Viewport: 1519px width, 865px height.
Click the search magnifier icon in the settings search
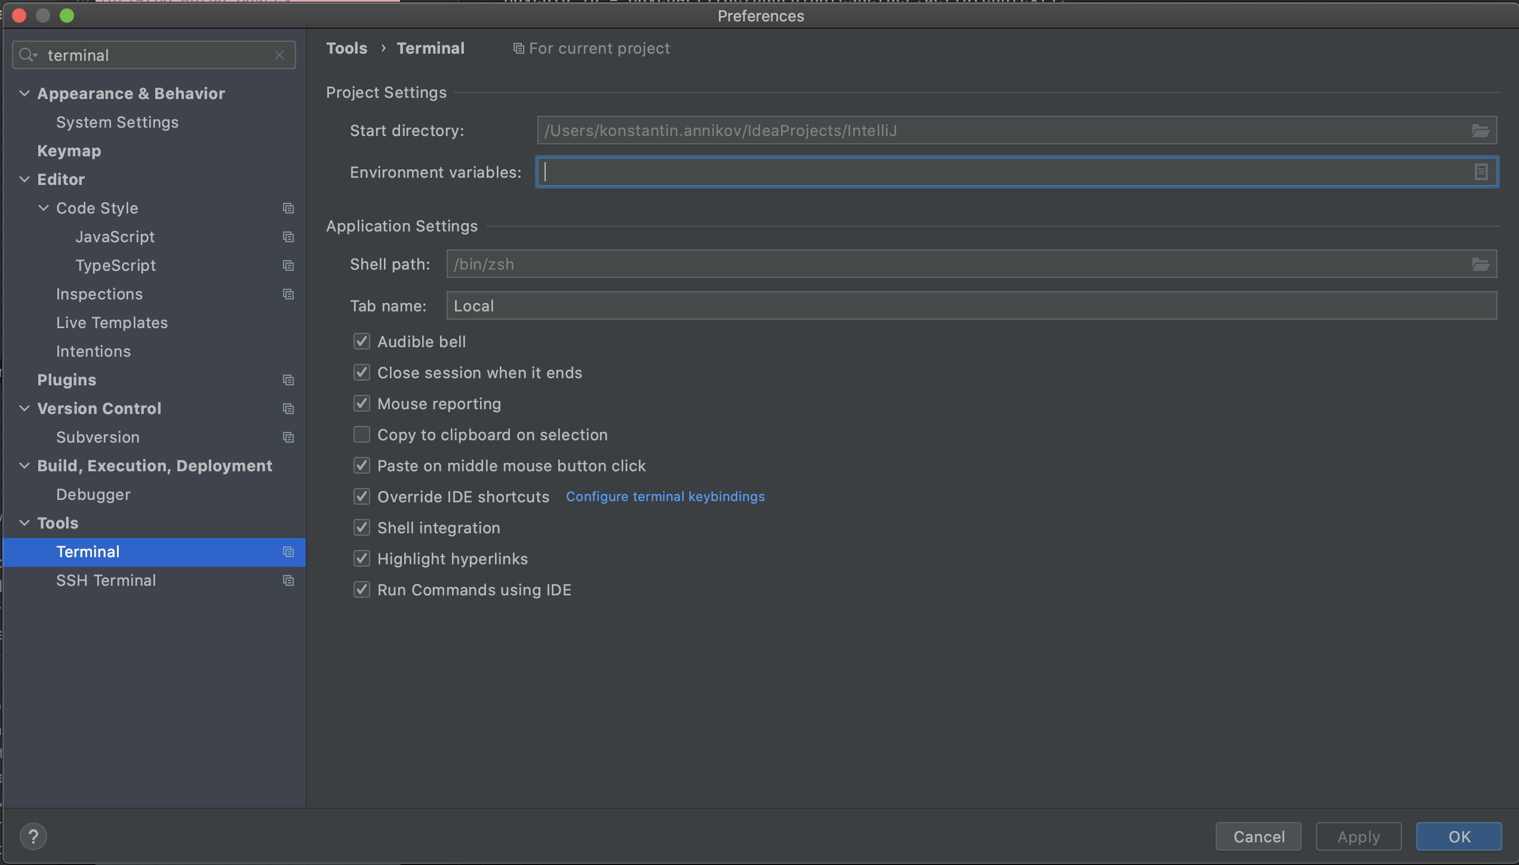pyautogui.click(x=27, y=55)
